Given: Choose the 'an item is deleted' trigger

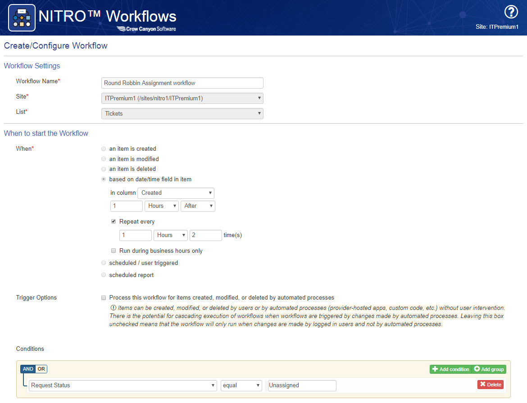Looking at the screenshot, I should tap(104, 169).
